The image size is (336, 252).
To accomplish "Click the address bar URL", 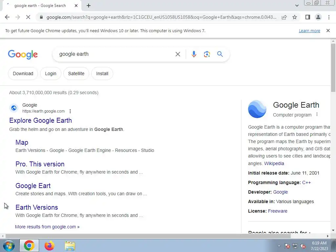I will click(x=161, y=17).
